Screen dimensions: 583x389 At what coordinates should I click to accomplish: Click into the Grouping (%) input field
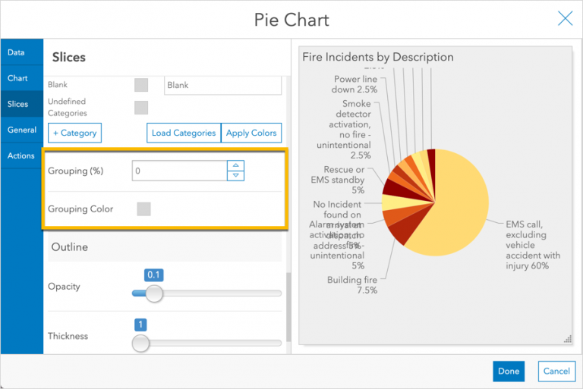179,171
